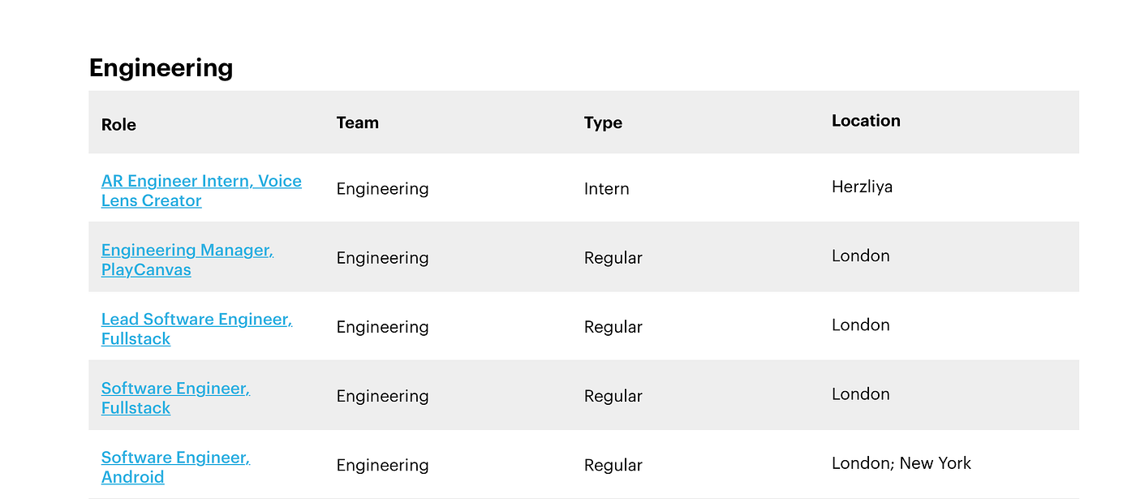View the Software Engineer, Android job details
This screenshot has height=499, width=1136.
(x=175, y=467)
